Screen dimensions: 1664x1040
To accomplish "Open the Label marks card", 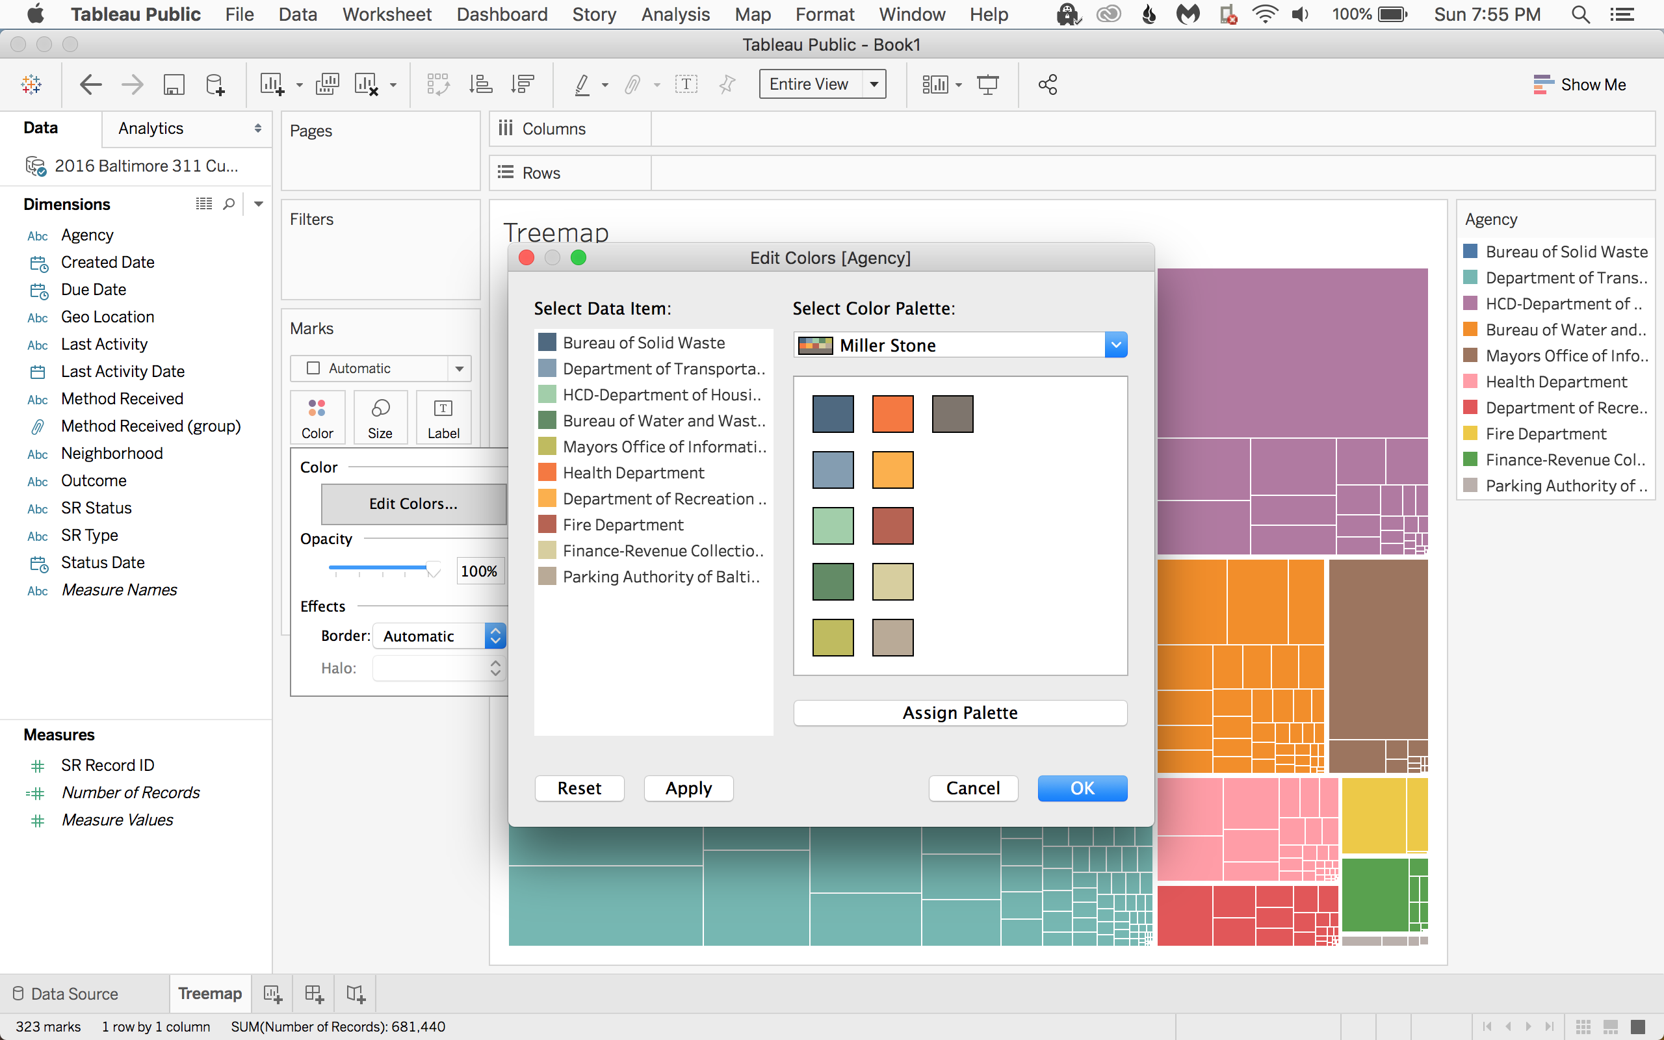I will pyautogui.click(x=443, y=417).
